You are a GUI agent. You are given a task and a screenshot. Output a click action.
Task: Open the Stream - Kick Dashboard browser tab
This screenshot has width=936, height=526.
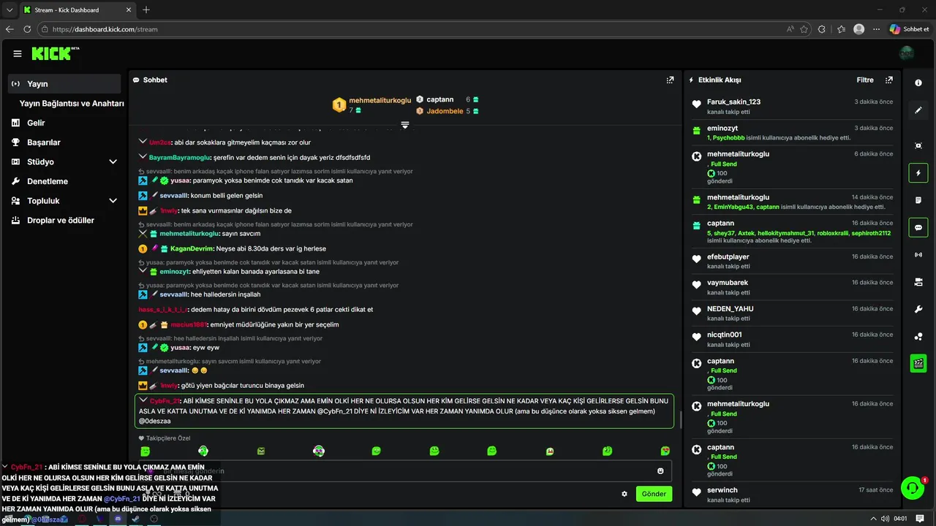point(78,9)
